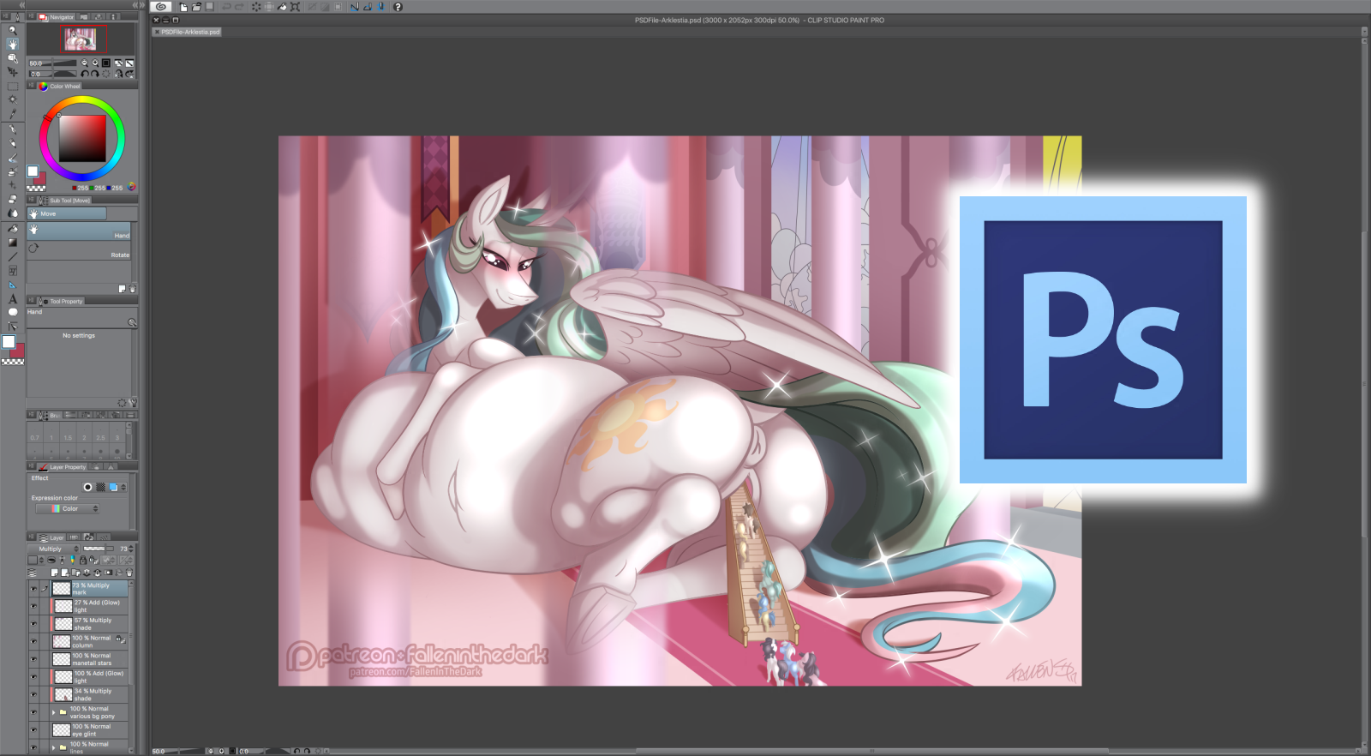This screenshot has width=1371, height=756.
Task: Select the rectangular marquee selection tool
Action: pyautogui.click(x=12, y=86)
